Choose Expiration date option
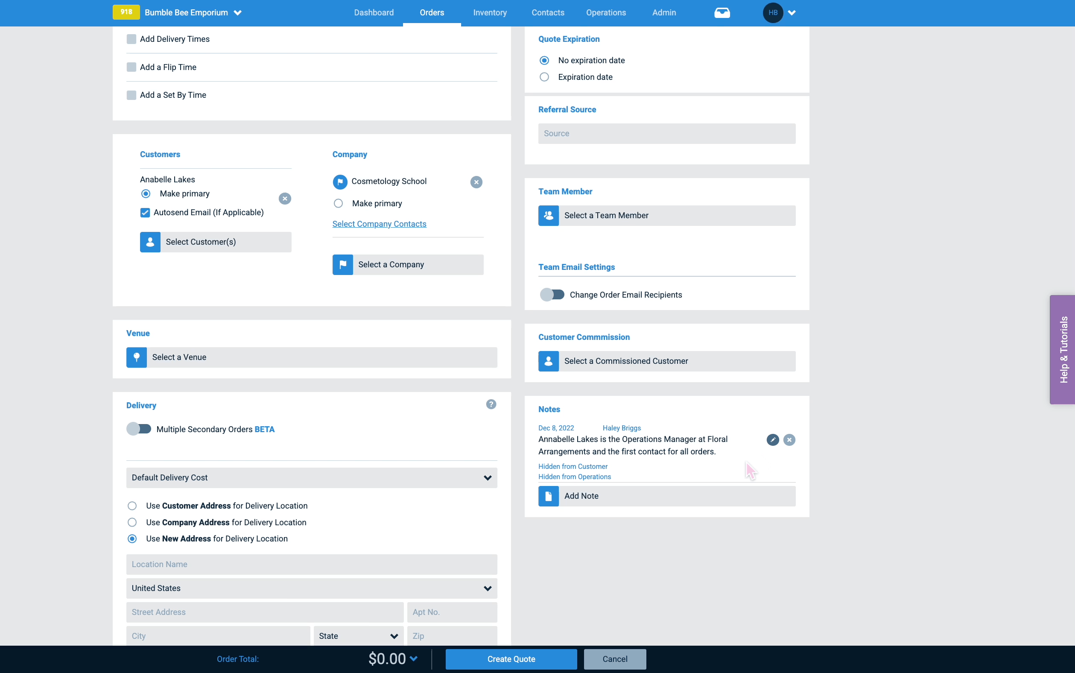The image size is (1075, 673). tap(544, 77)
